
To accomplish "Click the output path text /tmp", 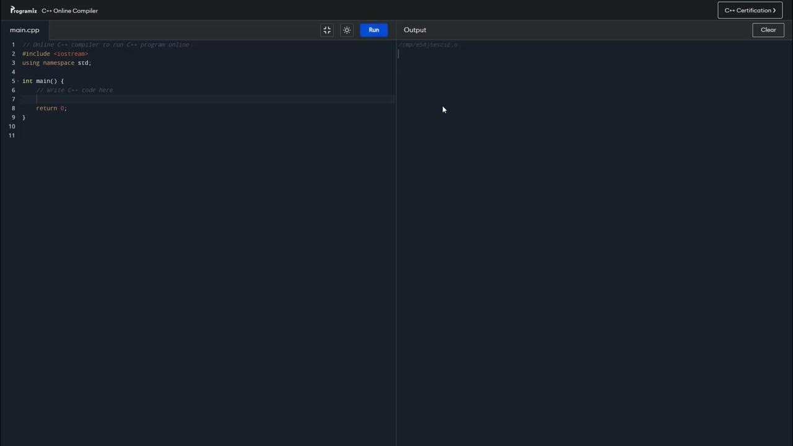I will point(428,45).
